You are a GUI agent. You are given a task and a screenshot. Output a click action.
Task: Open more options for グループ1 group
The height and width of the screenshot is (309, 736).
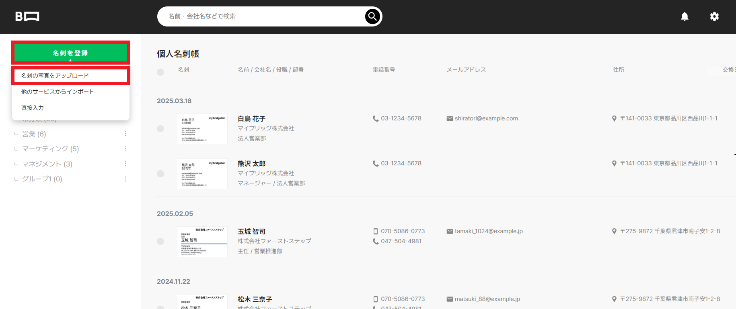125,179
